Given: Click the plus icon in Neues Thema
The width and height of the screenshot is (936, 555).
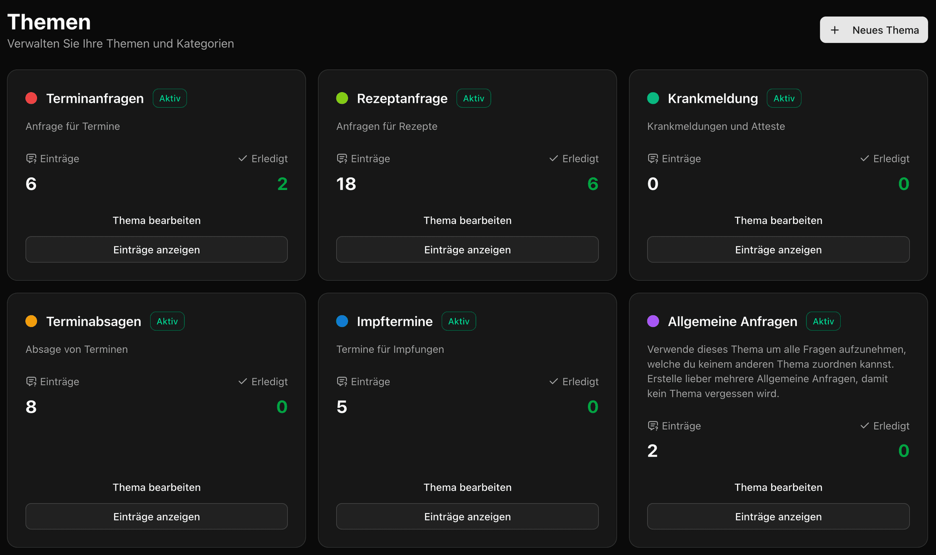Looking at the screenshot, I should (835, 30).
